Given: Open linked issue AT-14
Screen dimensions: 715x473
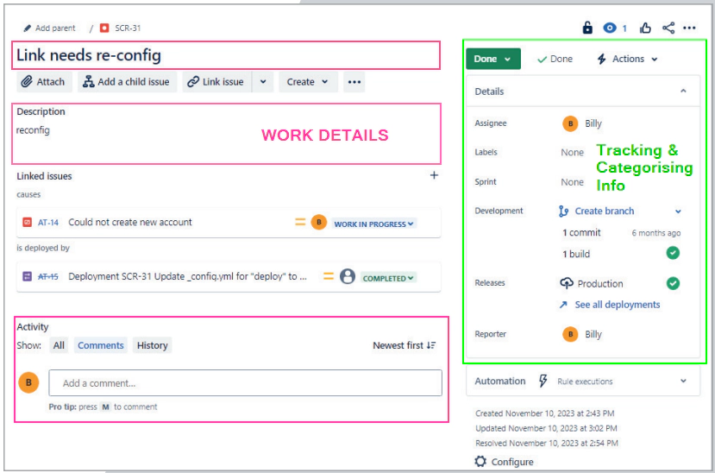Looking at the screenshot, I should 48,223.
